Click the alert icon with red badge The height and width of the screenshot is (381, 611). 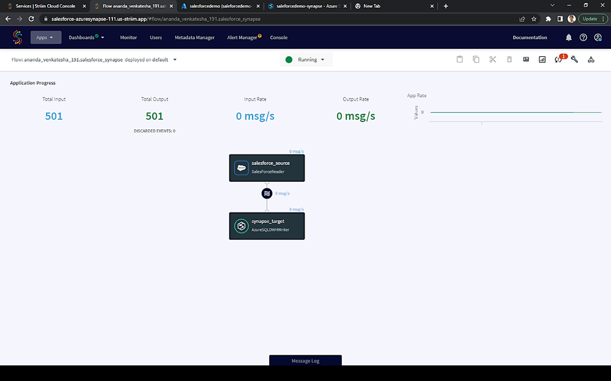[x=559, y=59]
